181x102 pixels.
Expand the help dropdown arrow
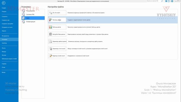click(170, 1)
